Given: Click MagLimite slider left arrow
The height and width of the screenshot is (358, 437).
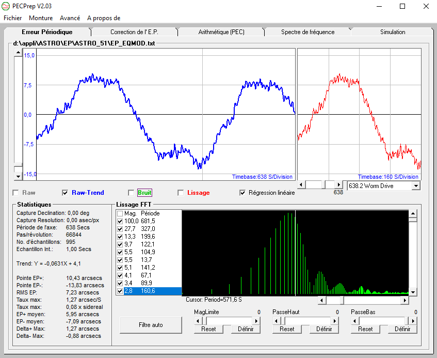Looking at the screenshot, I should point(198,321).
